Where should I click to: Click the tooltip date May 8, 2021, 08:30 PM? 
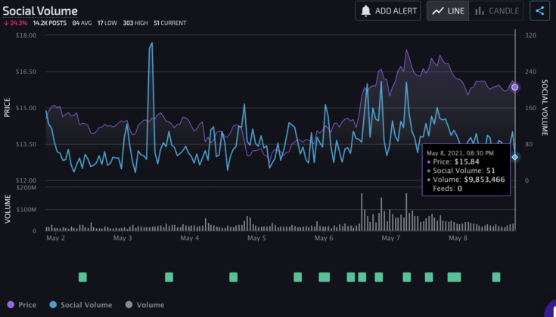460,153
